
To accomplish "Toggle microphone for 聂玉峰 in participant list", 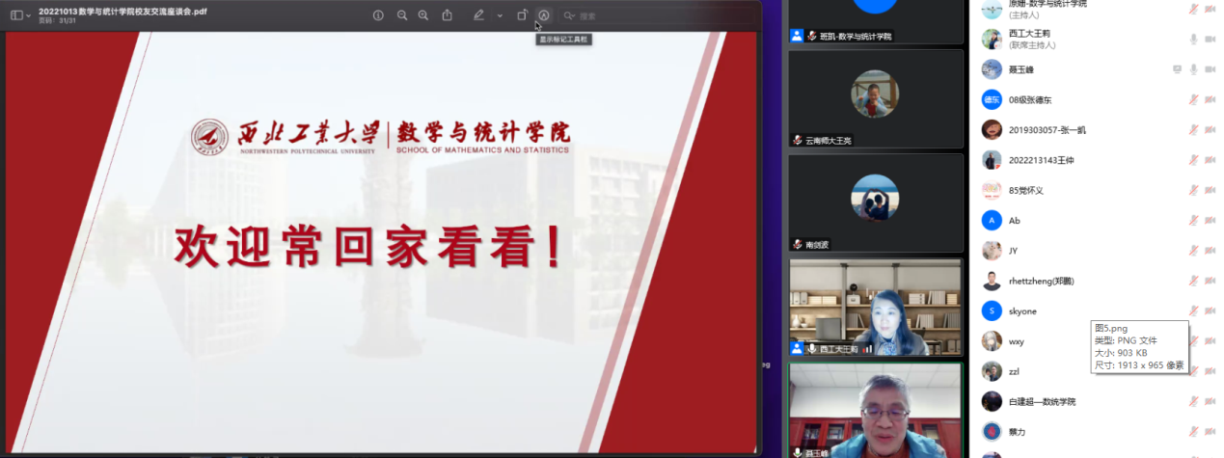I will 1194,69.
